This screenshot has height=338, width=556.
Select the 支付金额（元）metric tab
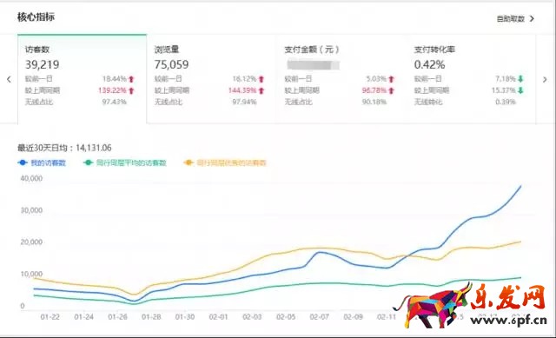coord(341,79)
